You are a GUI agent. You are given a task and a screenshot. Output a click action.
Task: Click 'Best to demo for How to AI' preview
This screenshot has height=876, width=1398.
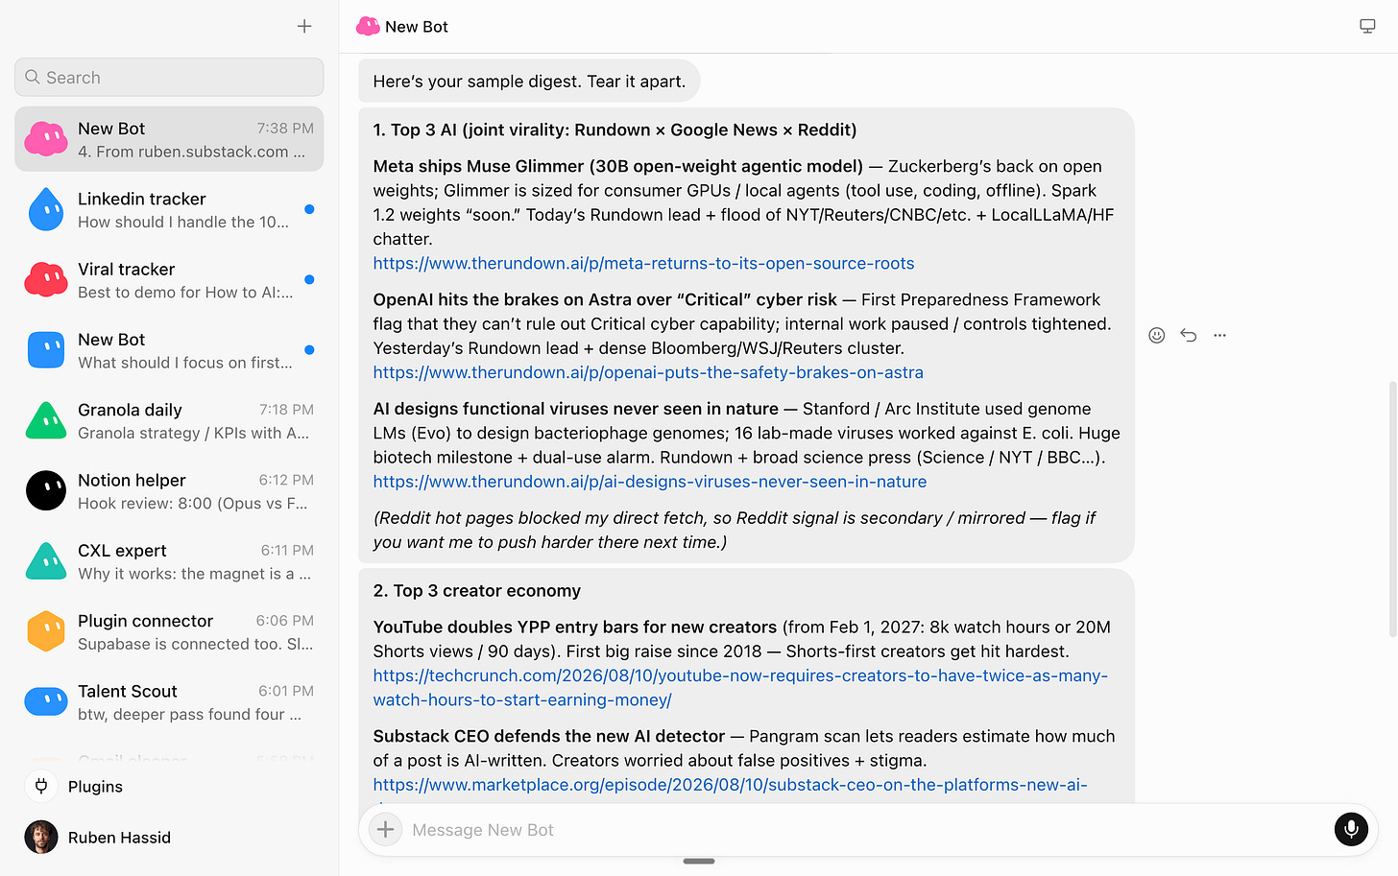(x=185, y=292)
